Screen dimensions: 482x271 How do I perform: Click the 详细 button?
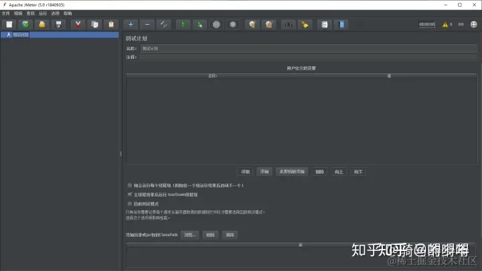click(245, 172)
